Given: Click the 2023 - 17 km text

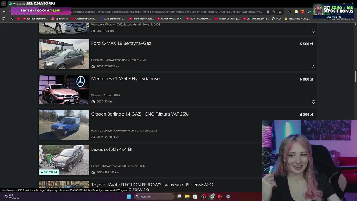Looking at the screenshot, I should (x=104, y=102).
